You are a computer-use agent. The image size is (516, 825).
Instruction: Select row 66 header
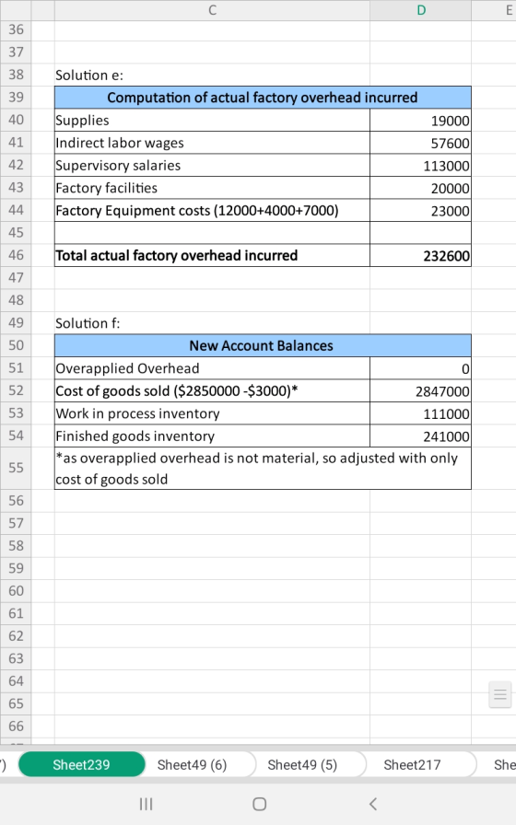pos(16,726)
